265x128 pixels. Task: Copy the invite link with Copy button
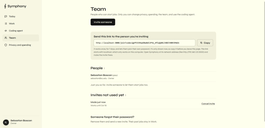point(205,43)
